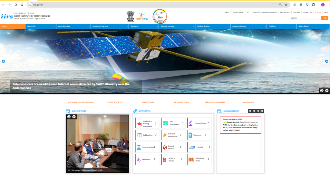Screen dimensions: 330x176
Task: Open the Kanthasth link
Action: 248,102
